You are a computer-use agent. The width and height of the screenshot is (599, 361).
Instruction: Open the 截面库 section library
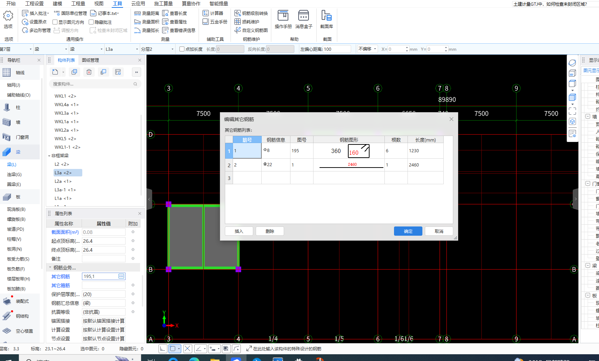(326, 20)
